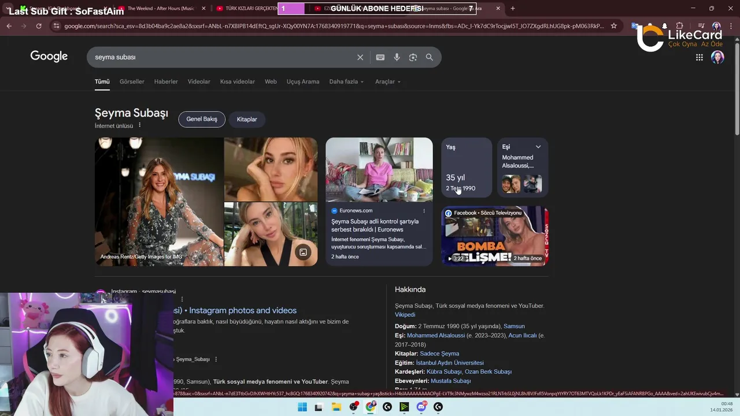Open options beside İnternet ünlüsü

pos(139,125)
